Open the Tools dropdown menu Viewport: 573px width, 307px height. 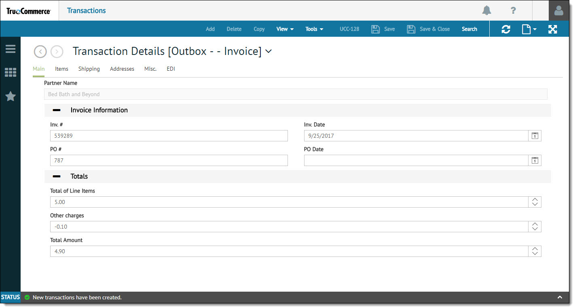pos(314,29)
